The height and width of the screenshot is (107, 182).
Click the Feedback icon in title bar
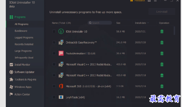[132, 1]
